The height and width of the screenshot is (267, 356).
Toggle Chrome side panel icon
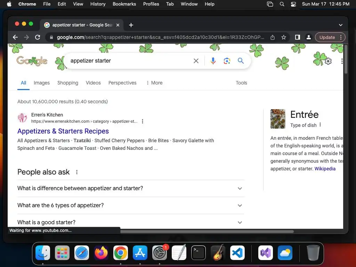pyautogui.click(x=298, y=37)
